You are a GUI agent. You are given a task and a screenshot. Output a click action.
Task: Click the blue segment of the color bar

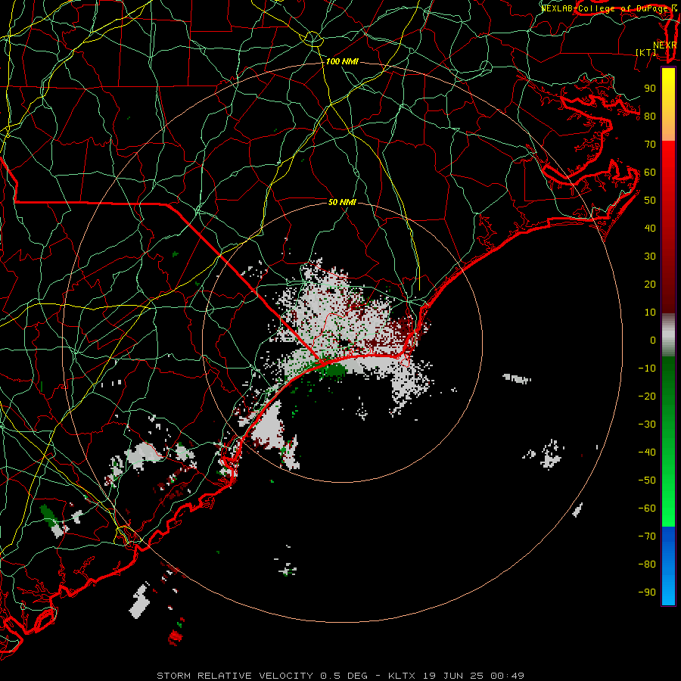tap(668, 566)
